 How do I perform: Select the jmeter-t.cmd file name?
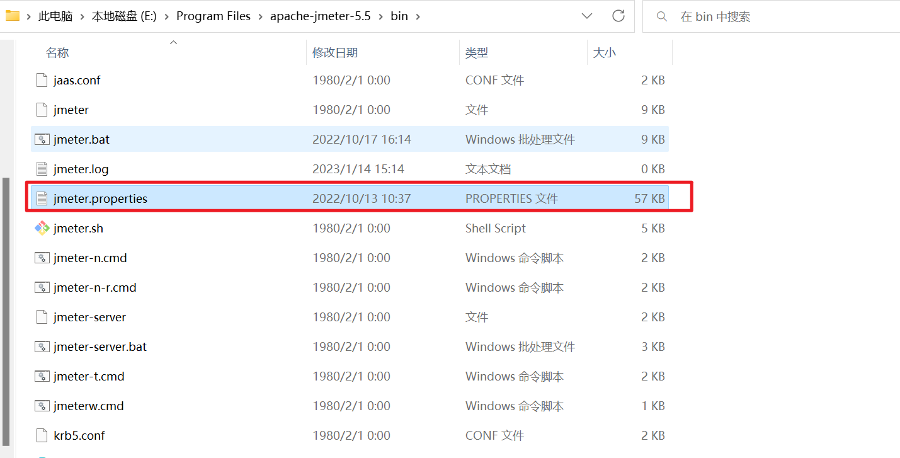point(89,376)
